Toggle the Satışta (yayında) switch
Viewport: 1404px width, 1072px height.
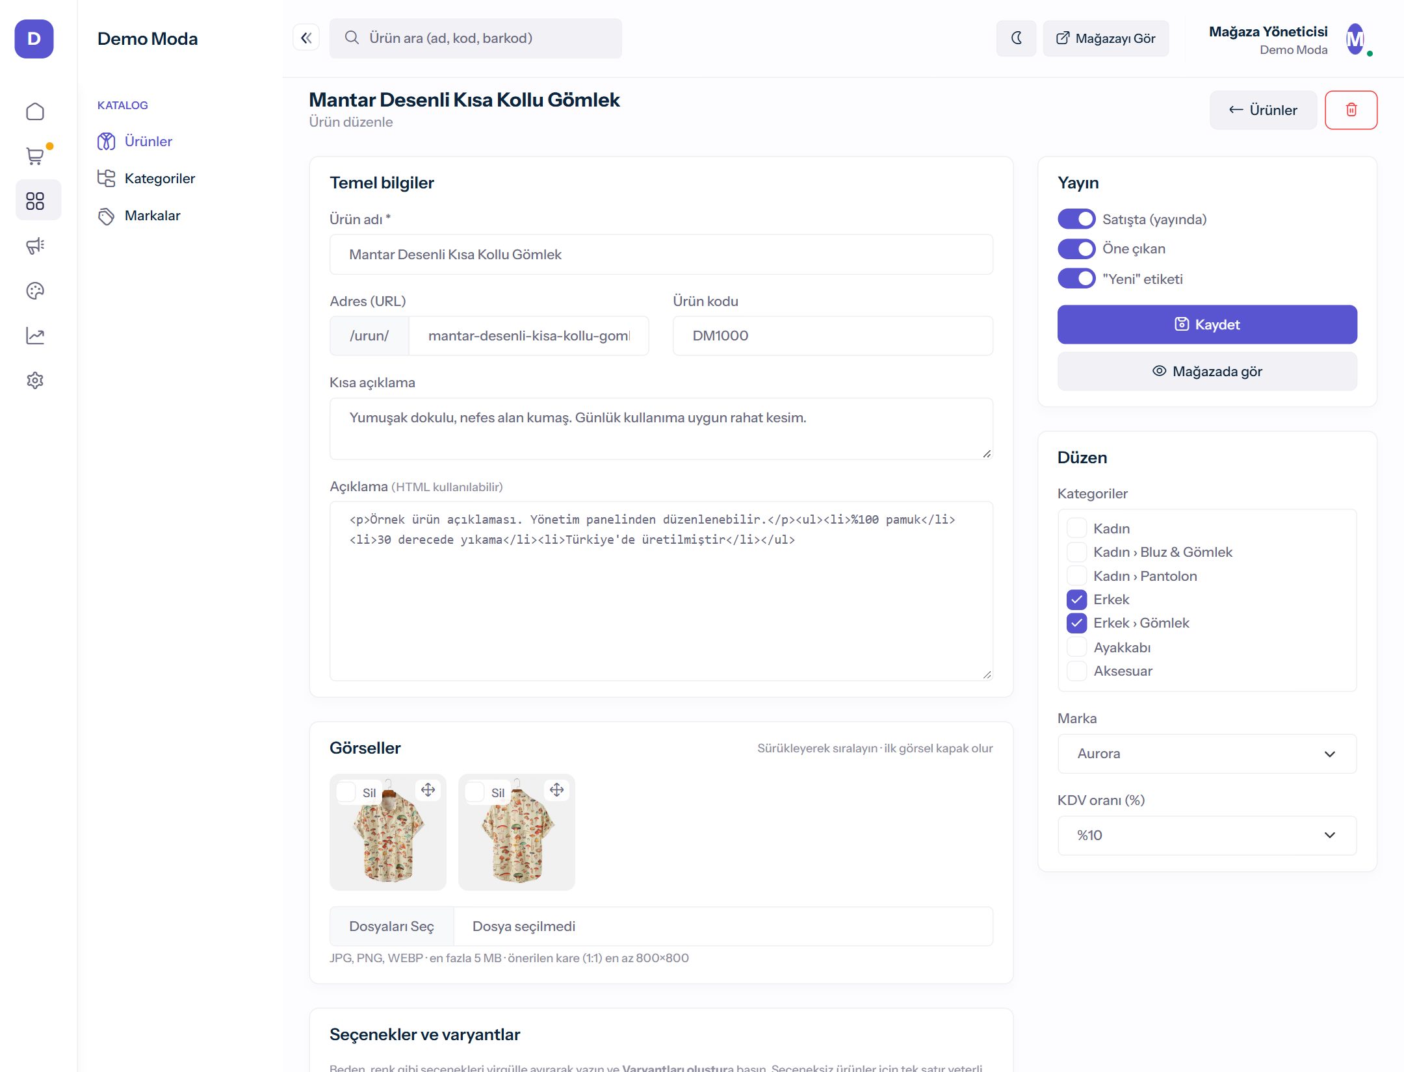1076,219
